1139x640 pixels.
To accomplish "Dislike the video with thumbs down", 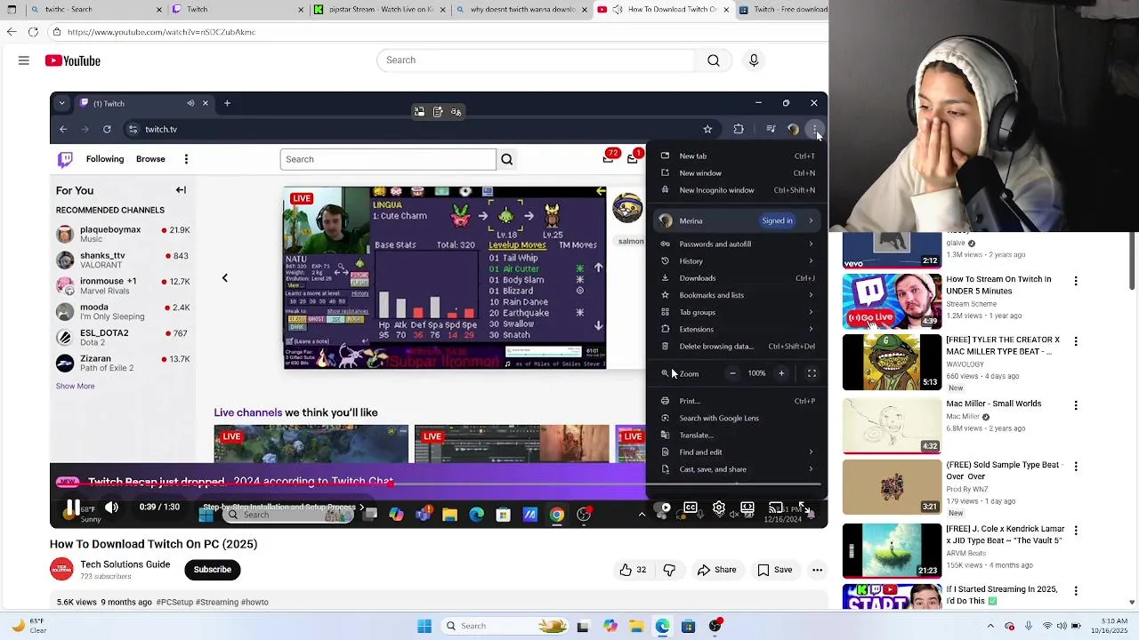I will (x=669, y=570).
